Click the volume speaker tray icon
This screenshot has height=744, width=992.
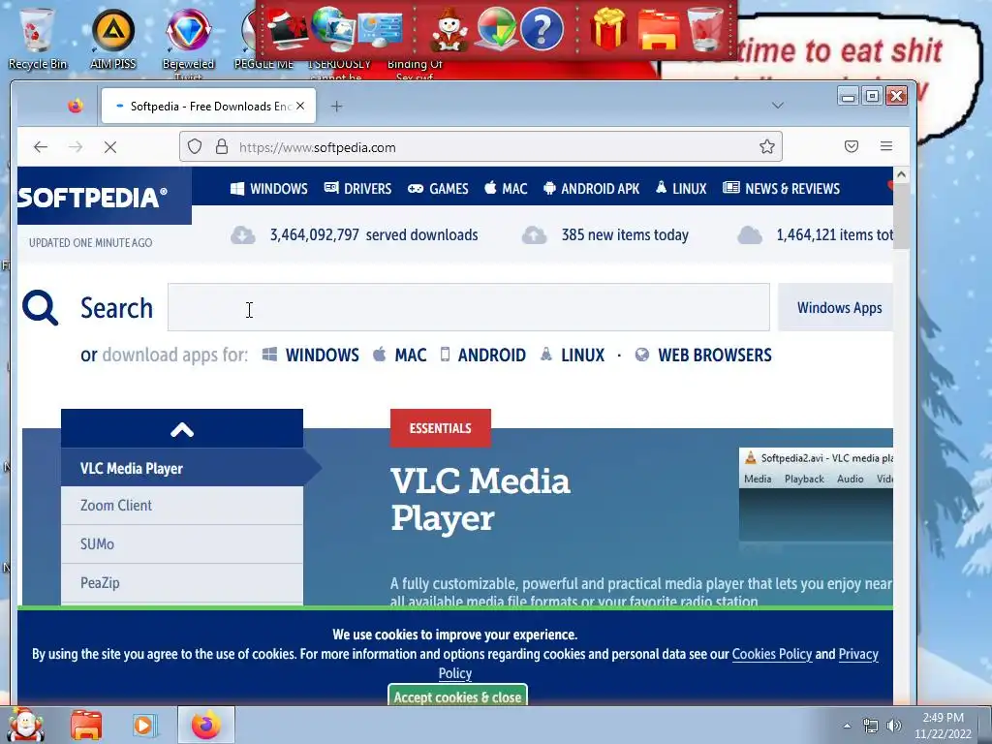(x=894, y=726)
